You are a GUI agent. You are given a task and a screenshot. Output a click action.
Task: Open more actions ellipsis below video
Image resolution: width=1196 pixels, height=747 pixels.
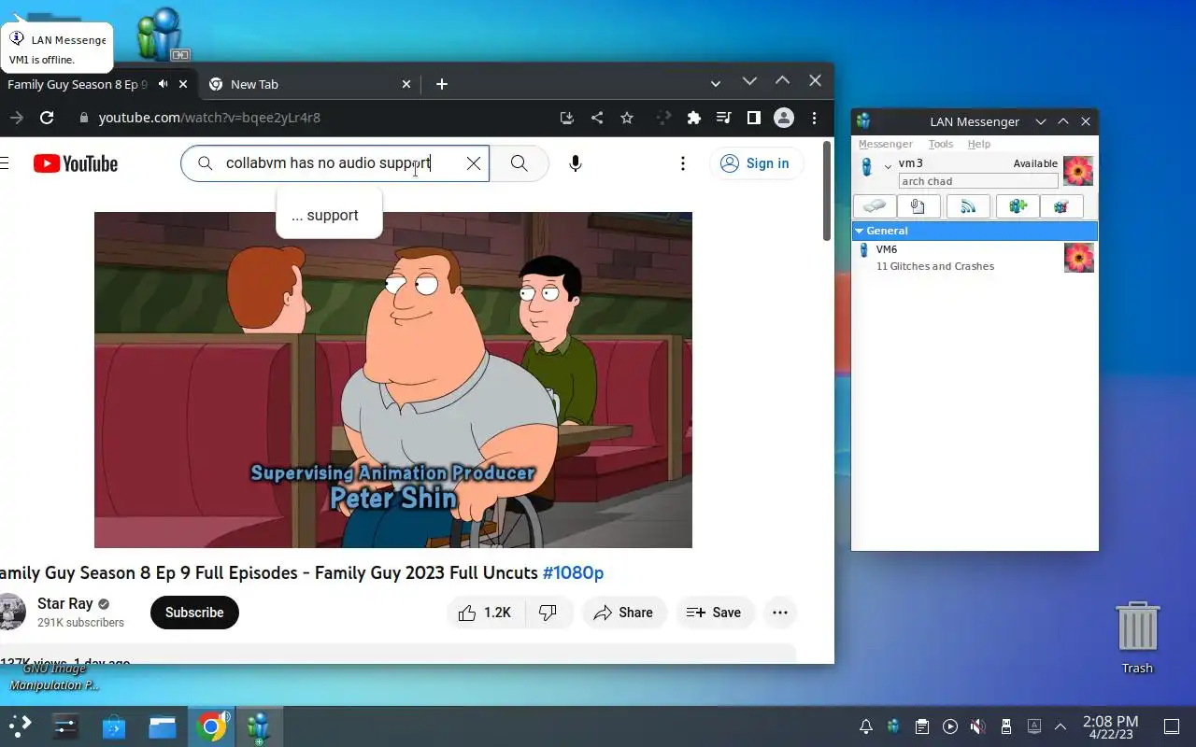pyautogui.click(x=780, y=613)
